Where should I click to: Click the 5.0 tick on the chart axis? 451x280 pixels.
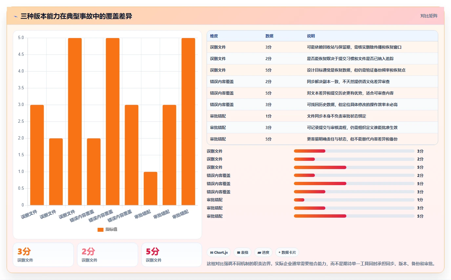(x=21, y=38)
